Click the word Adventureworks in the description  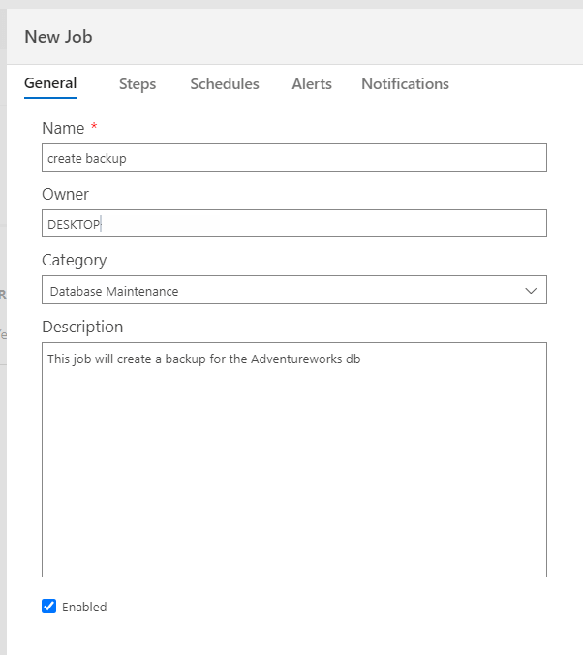point(296,359)
